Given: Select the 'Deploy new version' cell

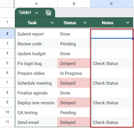Looking at the screenshot, I should pyautogui.click(x=36, y=103).
